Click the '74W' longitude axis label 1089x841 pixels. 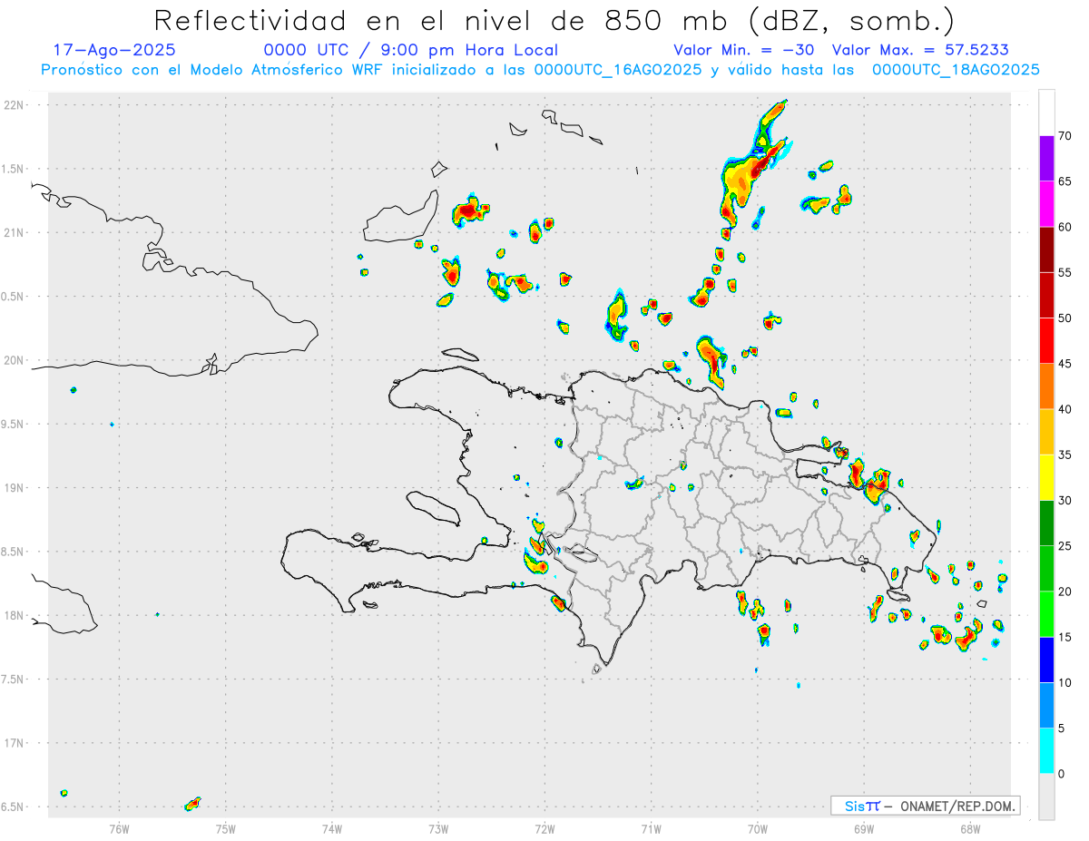point(332,829)
